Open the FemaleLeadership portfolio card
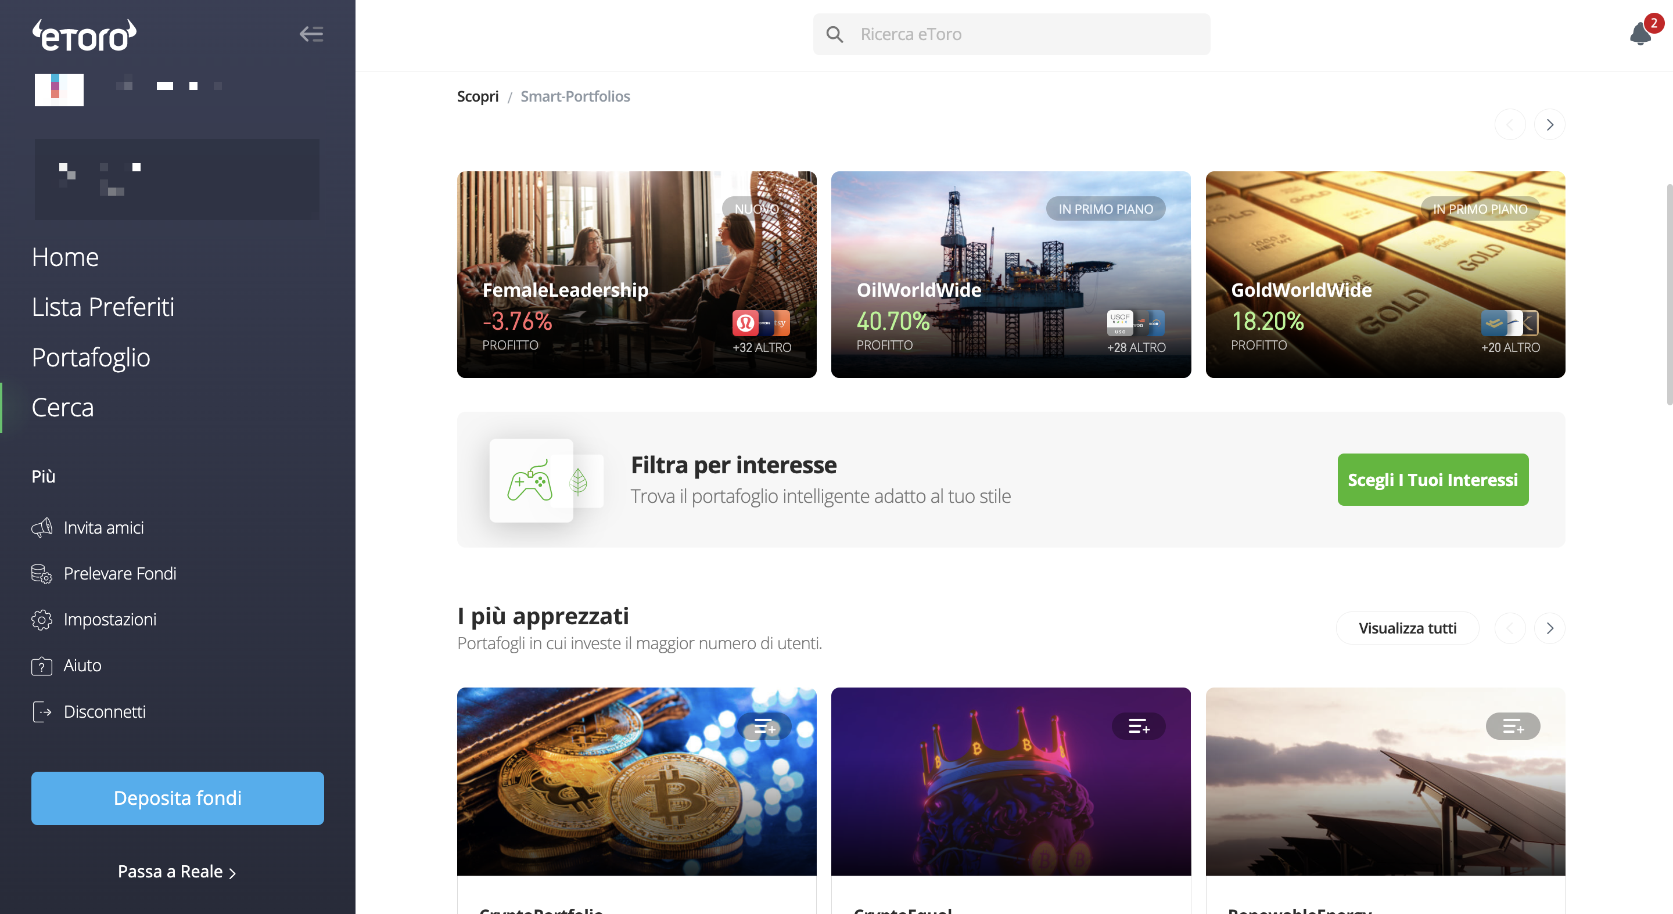Image resolution: width=1673 pixels, height=914 pixels. click(637, 275)
